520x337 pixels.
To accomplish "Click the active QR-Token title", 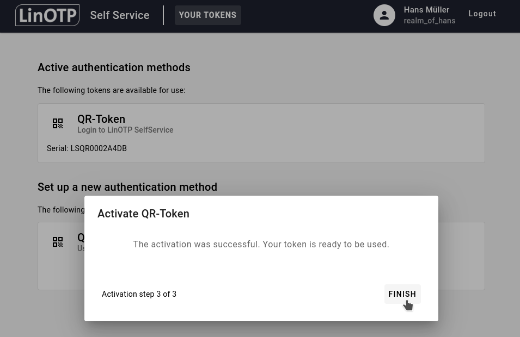I will (x=101, y=119).
